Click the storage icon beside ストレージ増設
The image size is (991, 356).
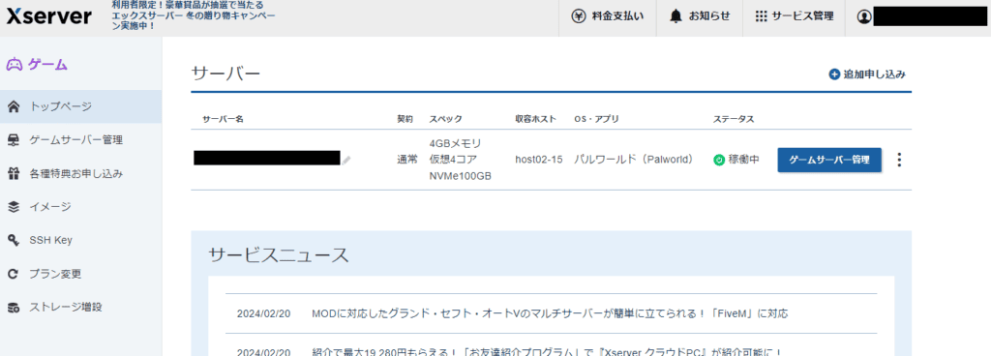(x=14, y=308)
